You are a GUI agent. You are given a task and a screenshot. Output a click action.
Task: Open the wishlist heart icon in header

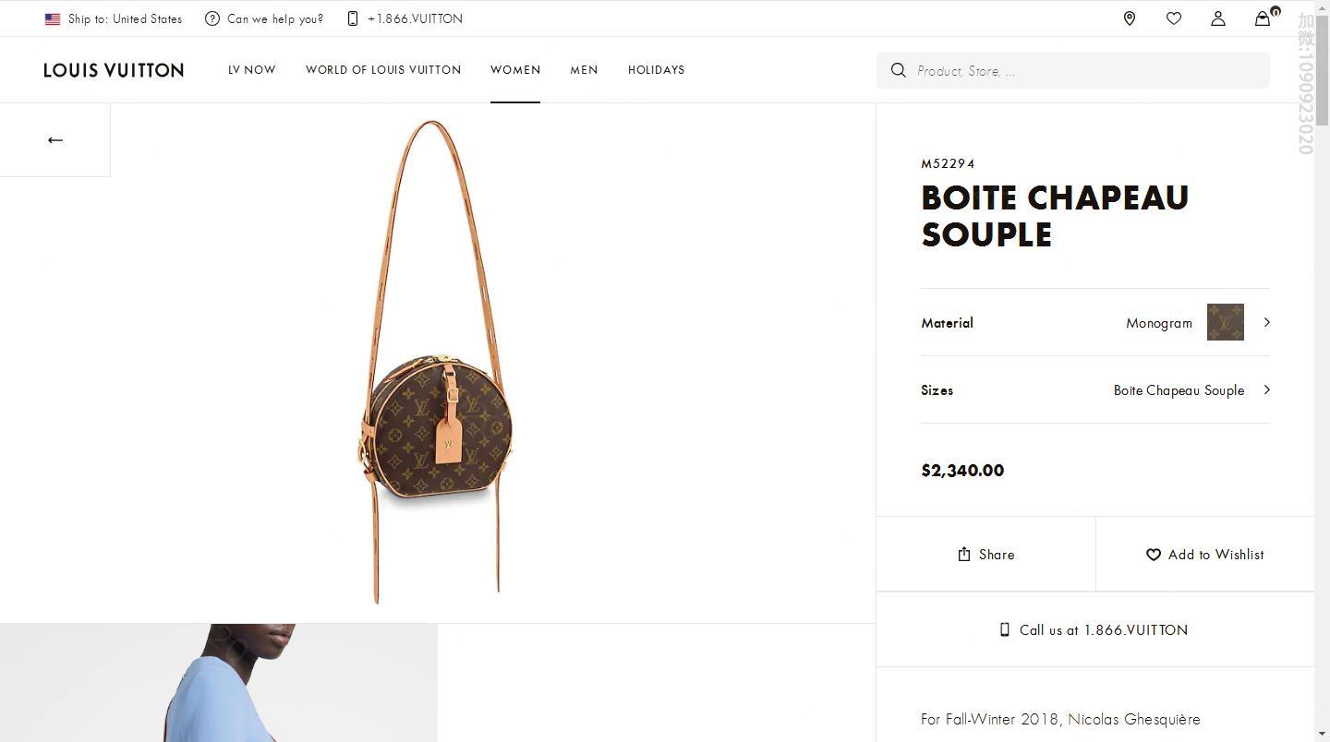(1173, 18)
